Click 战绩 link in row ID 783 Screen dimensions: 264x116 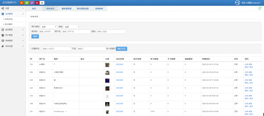[246, 64]
